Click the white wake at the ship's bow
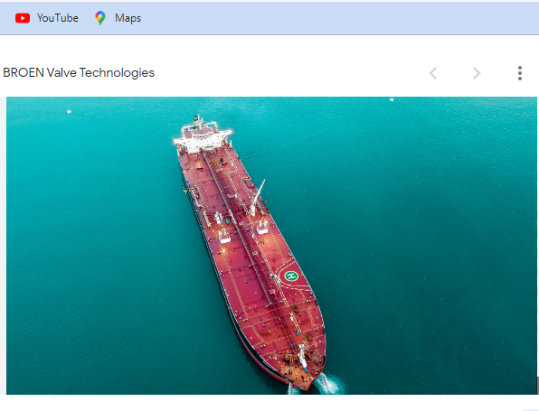 [x=326, y=384]
